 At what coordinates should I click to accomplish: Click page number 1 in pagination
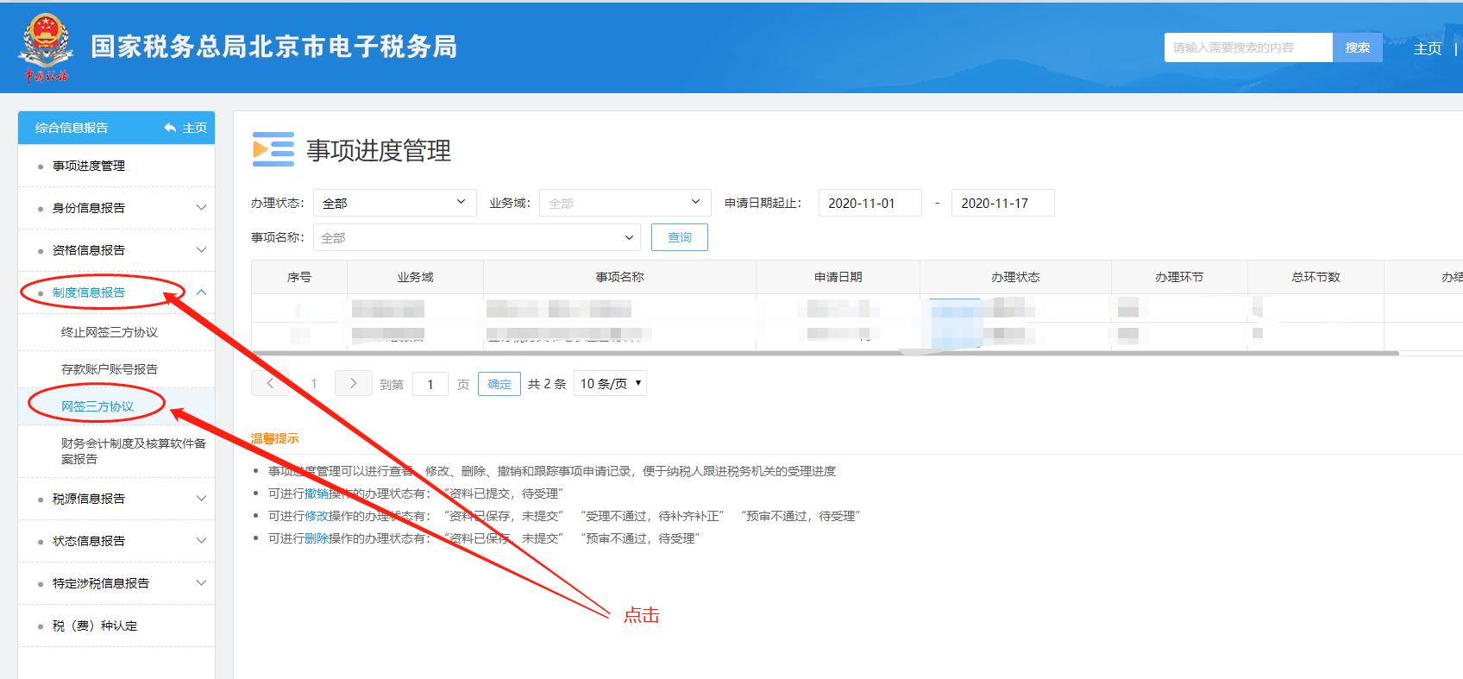pyautogui.click(x=314, y=384)
